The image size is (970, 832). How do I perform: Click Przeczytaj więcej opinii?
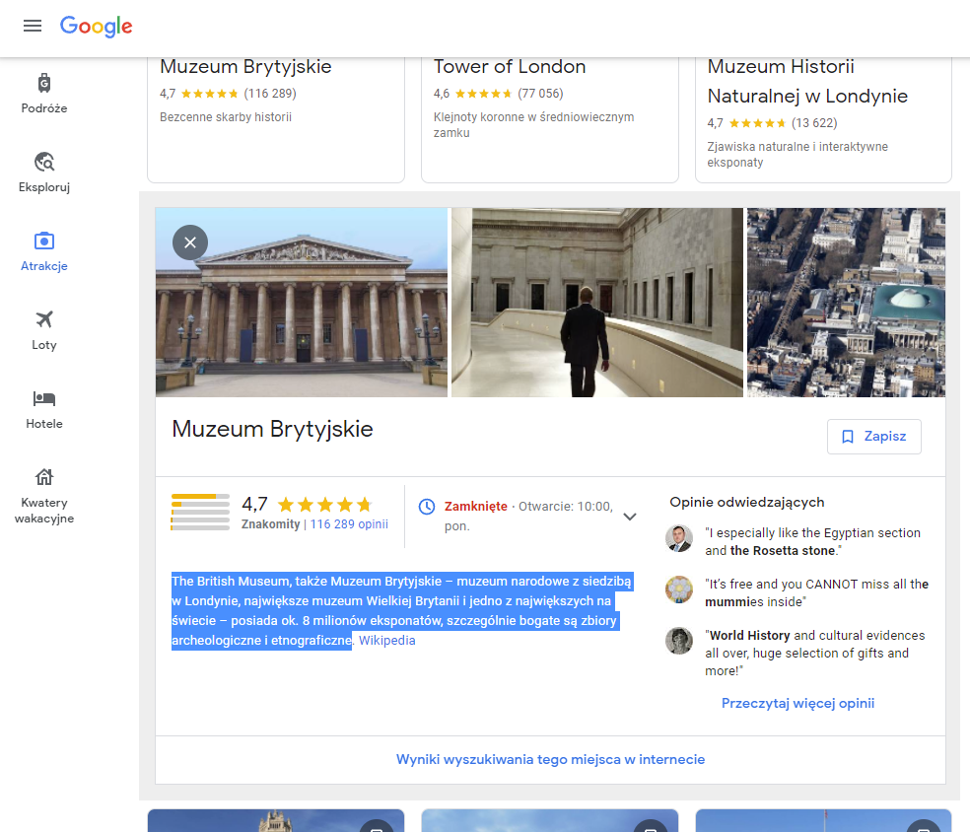797,703
